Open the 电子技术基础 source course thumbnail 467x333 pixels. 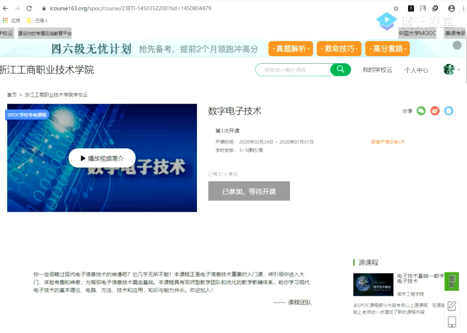tap(373, 284)
